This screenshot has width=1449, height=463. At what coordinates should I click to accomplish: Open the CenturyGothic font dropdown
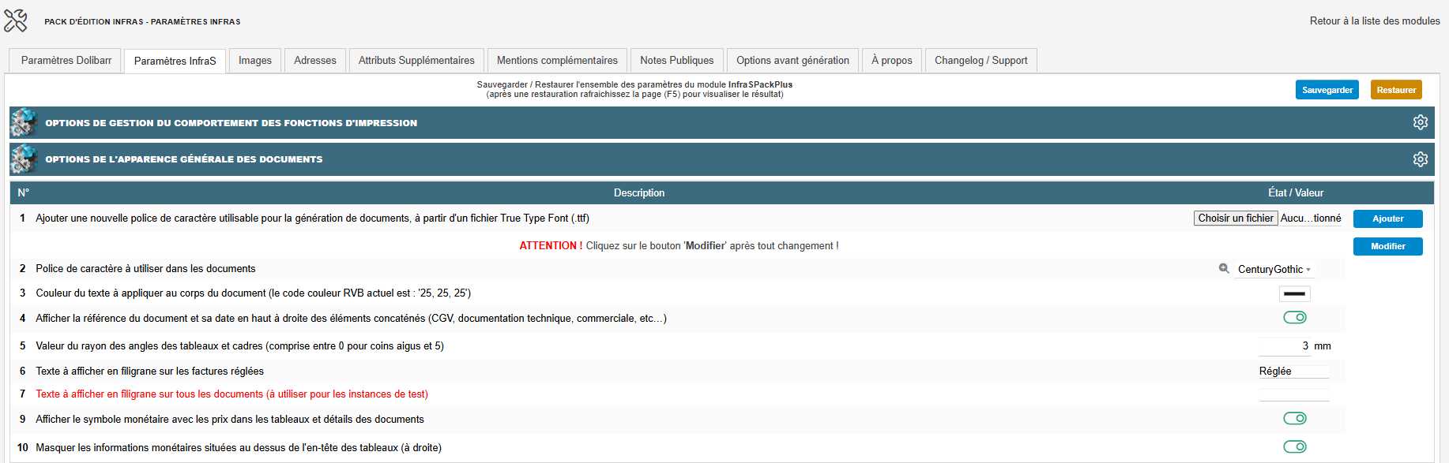pos(1274,269)
